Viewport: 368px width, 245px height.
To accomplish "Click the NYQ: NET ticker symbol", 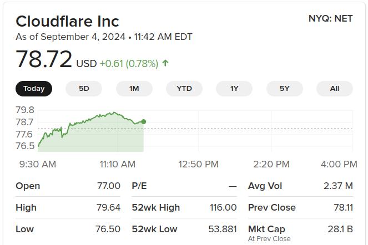I will 330,18.
